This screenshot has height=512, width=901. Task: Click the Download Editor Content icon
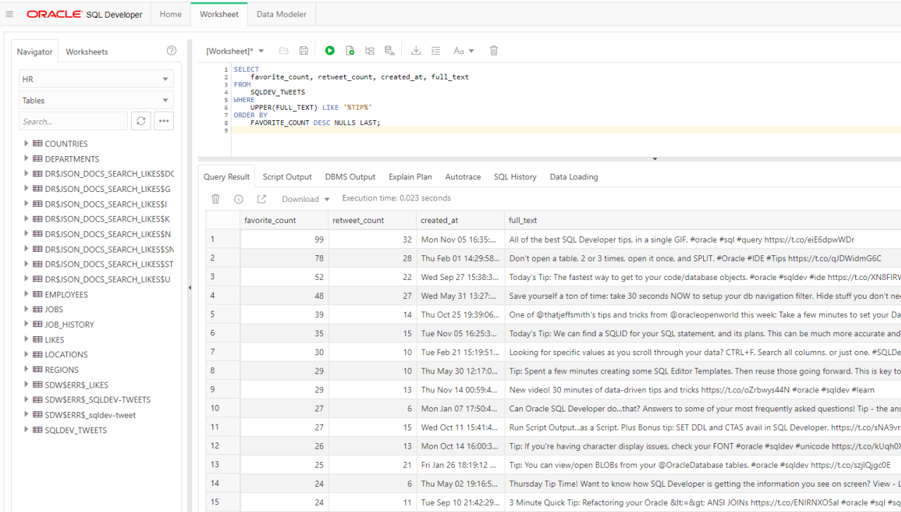point(416,51)
